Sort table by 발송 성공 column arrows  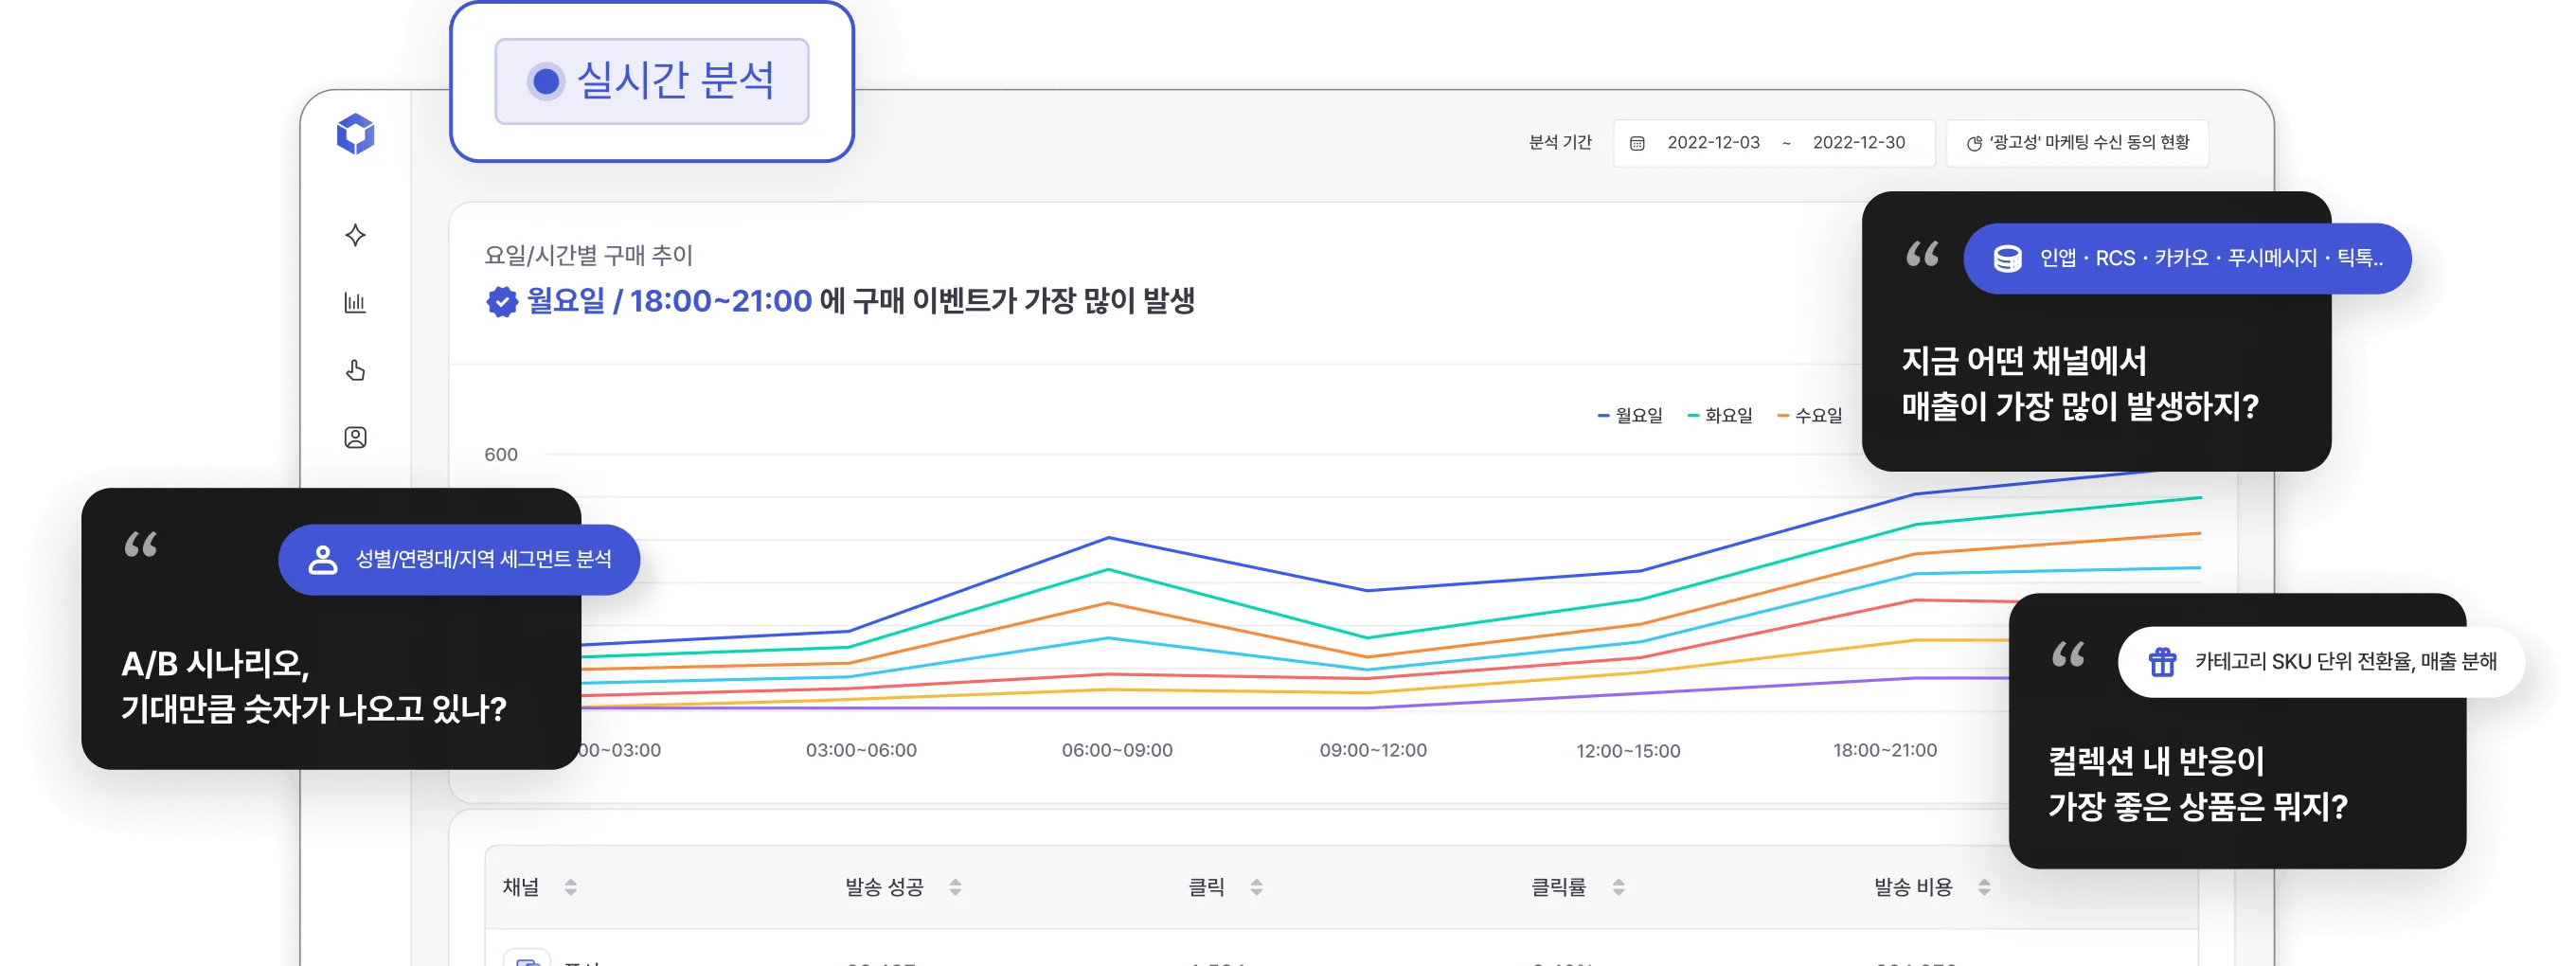click(x=955, y=887)
